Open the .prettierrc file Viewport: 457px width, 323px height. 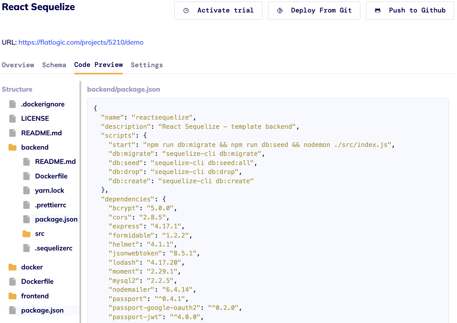[51, 205]
